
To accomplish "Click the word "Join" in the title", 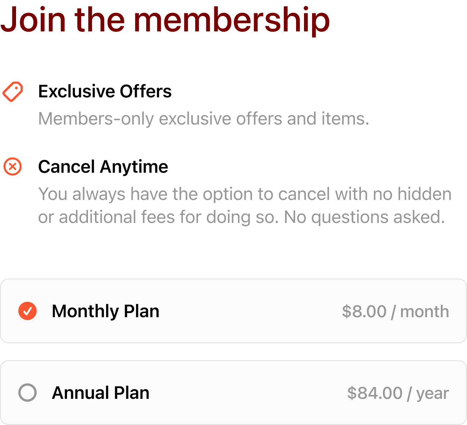I will [33, 20].
